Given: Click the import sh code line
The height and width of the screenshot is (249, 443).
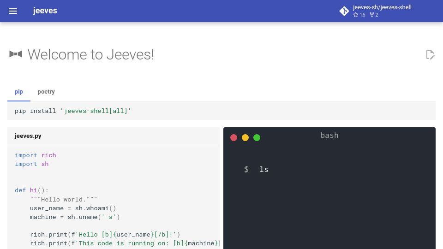Looking at the screenshot, I should pyautogui.click(x=32, y=164).
